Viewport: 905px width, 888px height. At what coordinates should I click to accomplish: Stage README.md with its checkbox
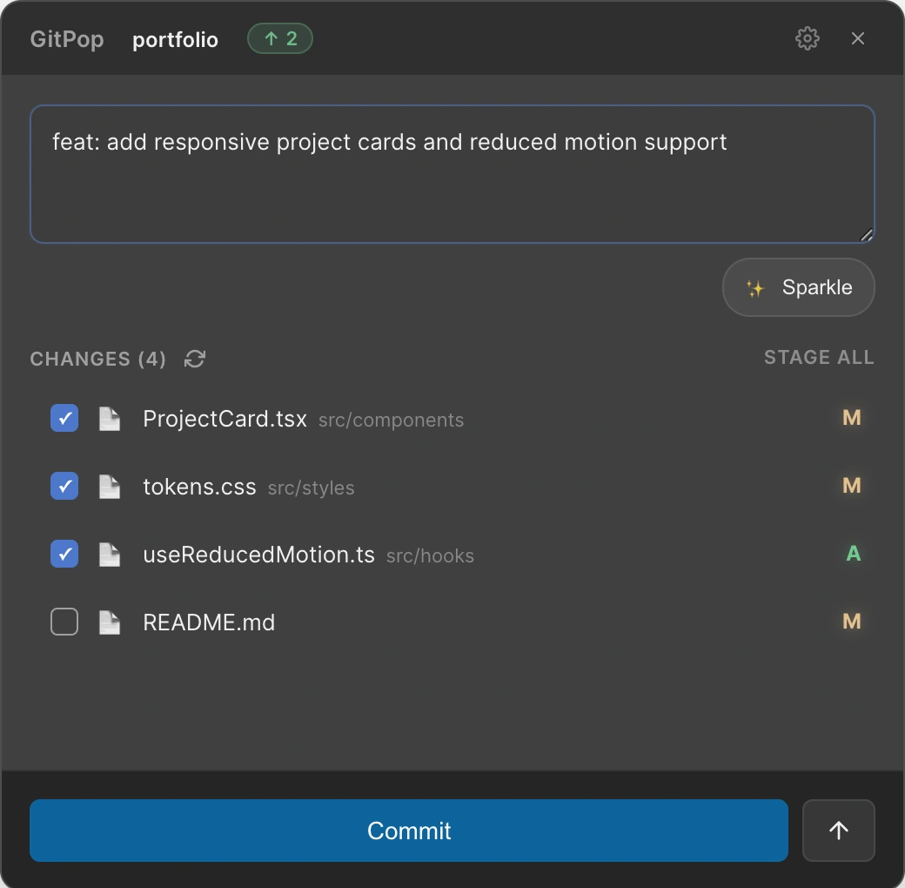64,622
